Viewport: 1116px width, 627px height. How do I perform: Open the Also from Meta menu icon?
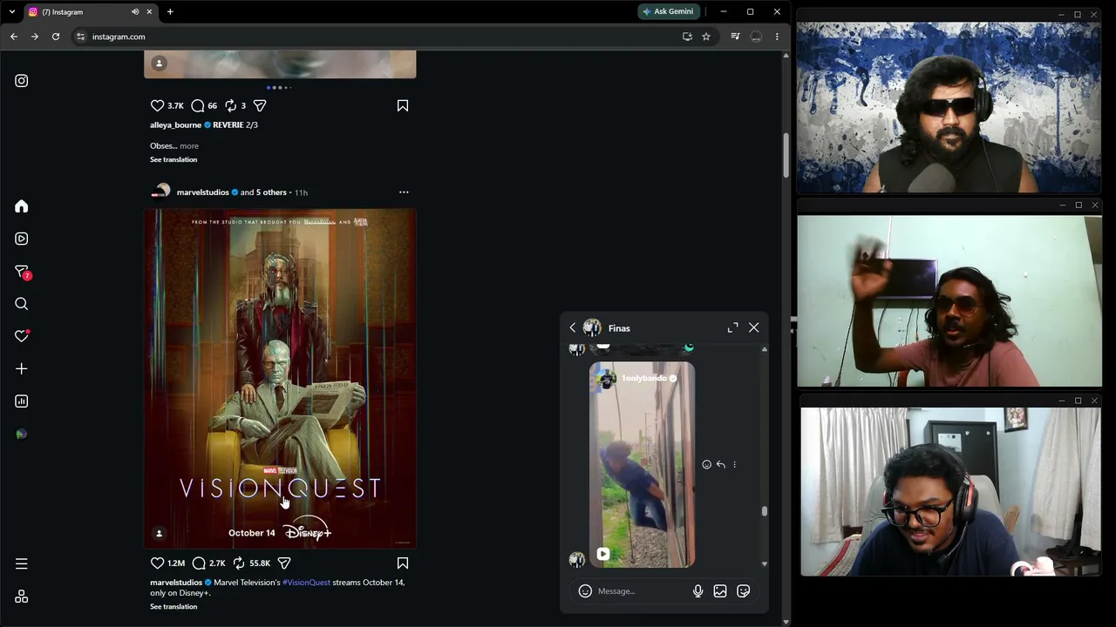(22, 597)
